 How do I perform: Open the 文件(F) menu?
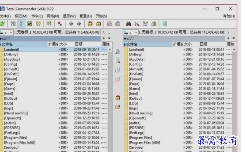pyautogui.click(x=5, y=16)
